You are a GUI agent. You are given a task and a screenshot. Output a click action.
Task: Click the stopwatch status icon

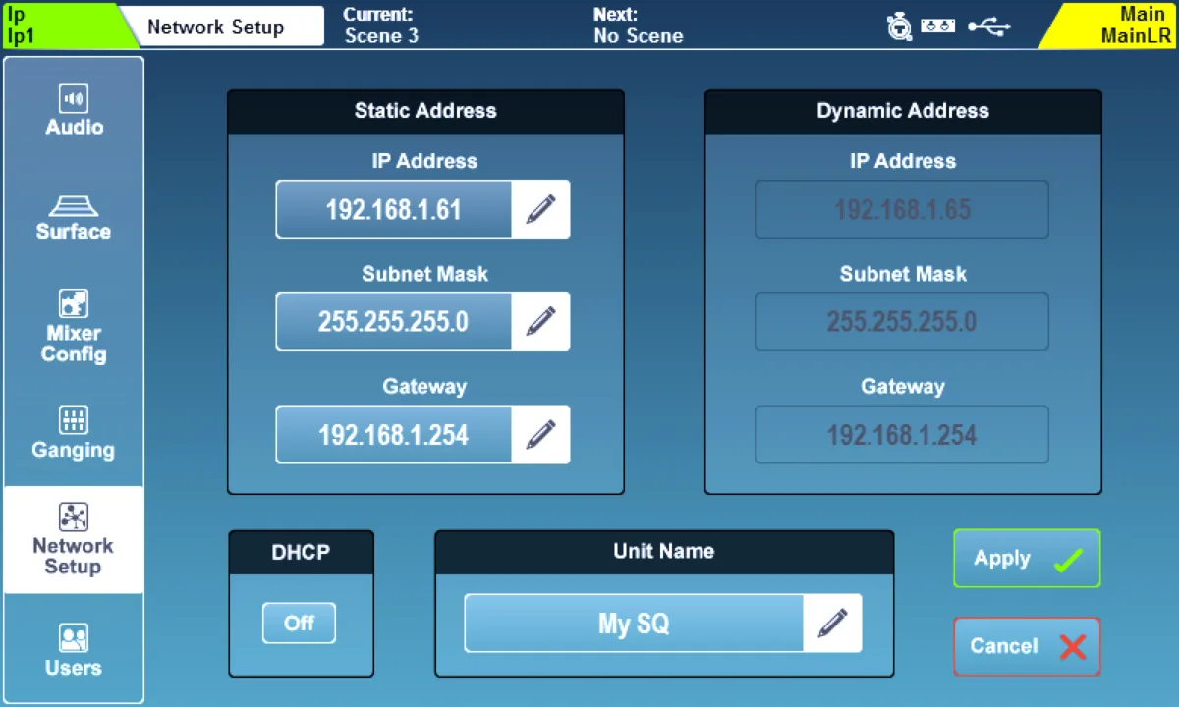(x=899, y=27)
